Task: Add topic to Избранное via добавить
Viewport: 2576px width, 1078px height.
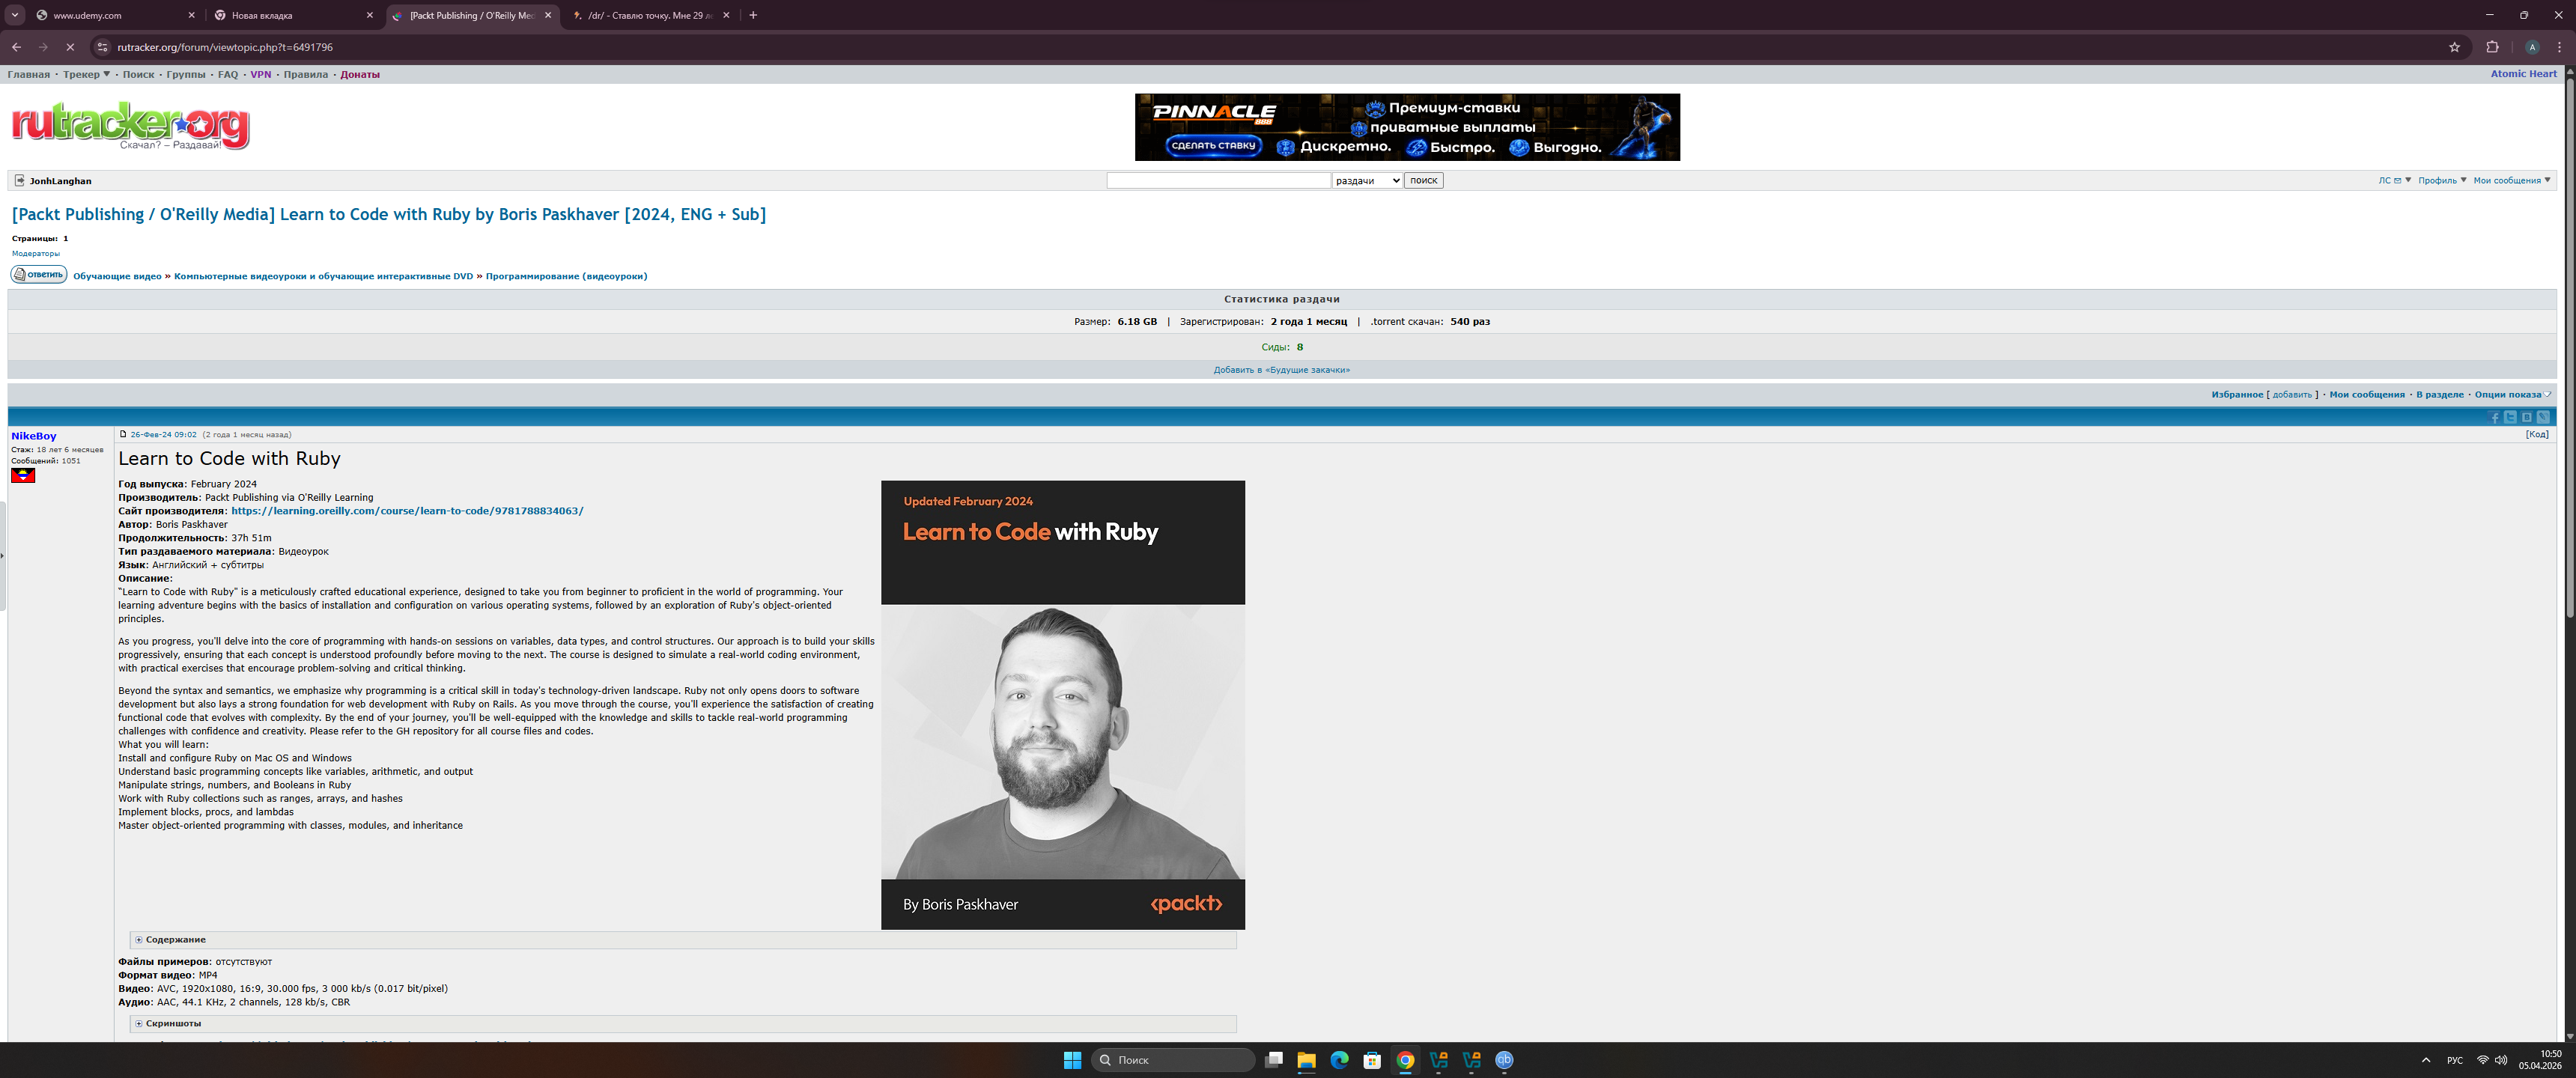Action: pos(2292,395)
